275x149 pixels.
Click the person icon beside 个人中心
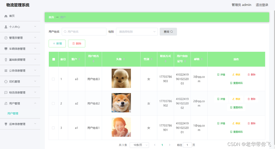[x=6, y=27]
